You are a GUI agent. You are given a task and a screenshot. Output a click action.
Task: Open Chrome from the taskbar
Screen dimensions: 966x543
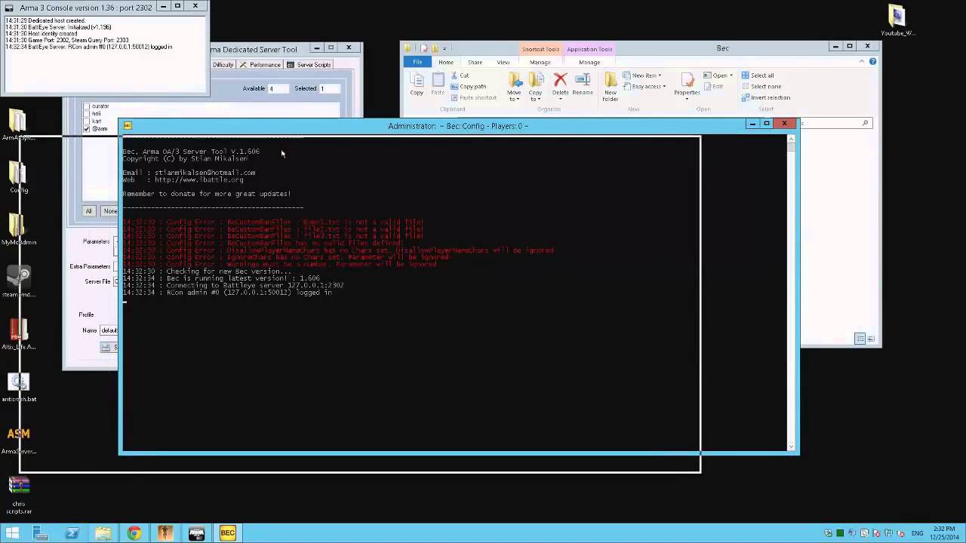pos(134,533)
